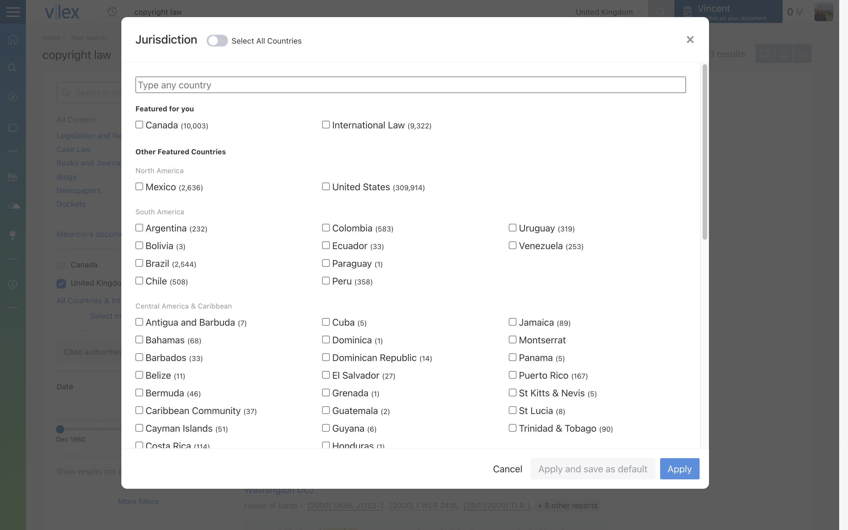Click the Vincent insights panel
The image size is (848, 530).
pos(728,12)
